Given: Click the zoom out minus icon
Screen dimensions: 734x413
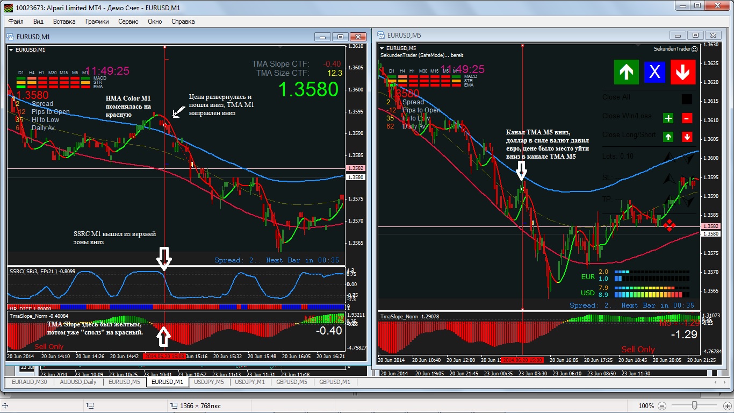Looking at the screenshot, I should tap(661, 406).
